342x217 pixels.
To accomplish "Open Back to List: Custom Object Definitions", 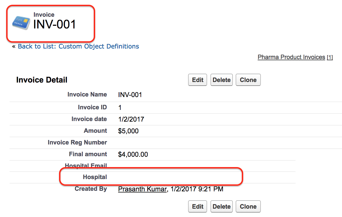I will click(78, 46).
